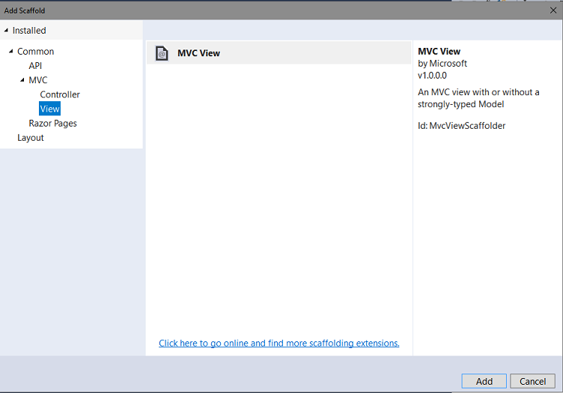This screenshot has height=393, width=563.
Task: Select the API tree item
Action: [x=35, y=66]
